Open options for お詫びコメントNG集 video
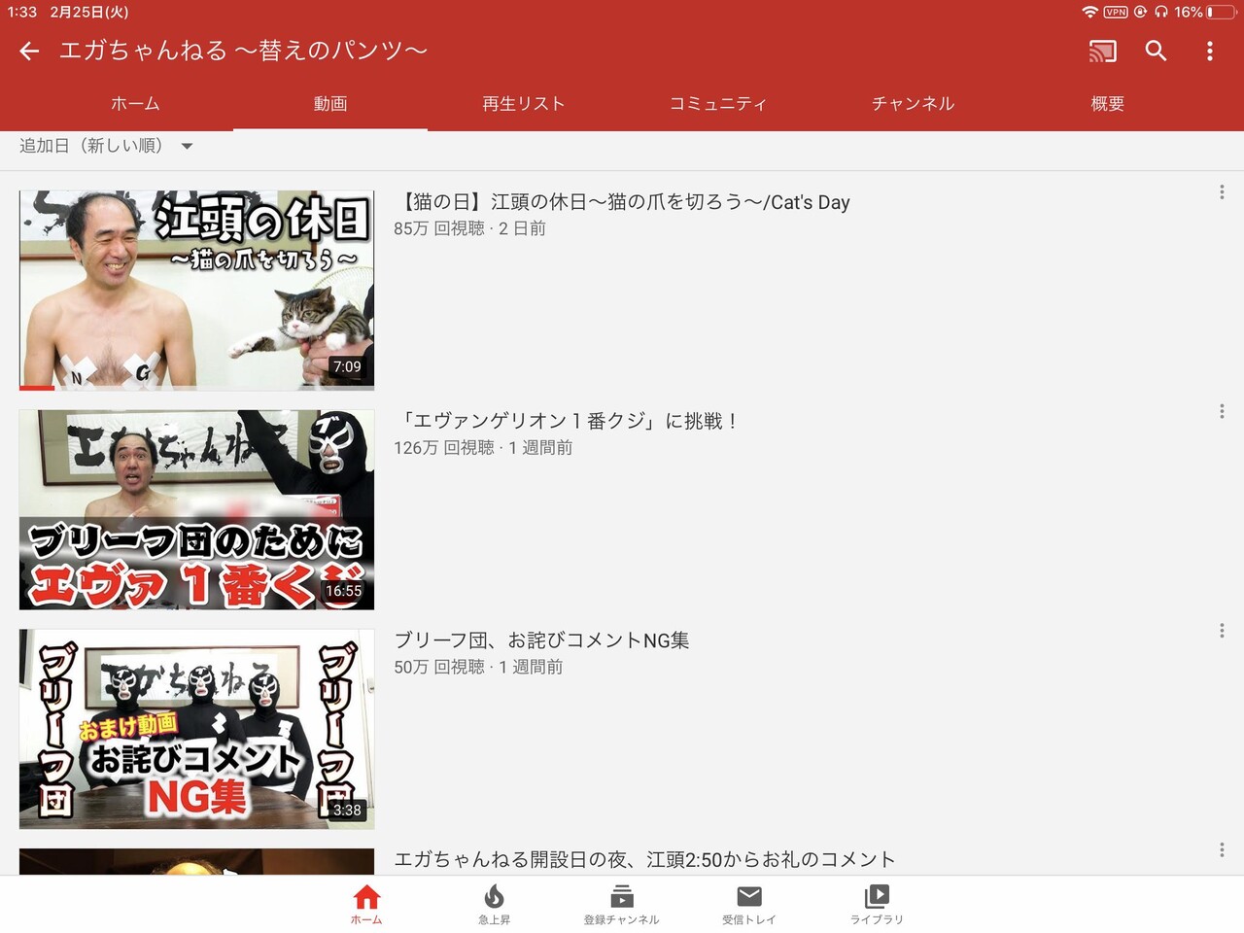Viewport: 1244px width, 933px height. tap(1222, 631)
